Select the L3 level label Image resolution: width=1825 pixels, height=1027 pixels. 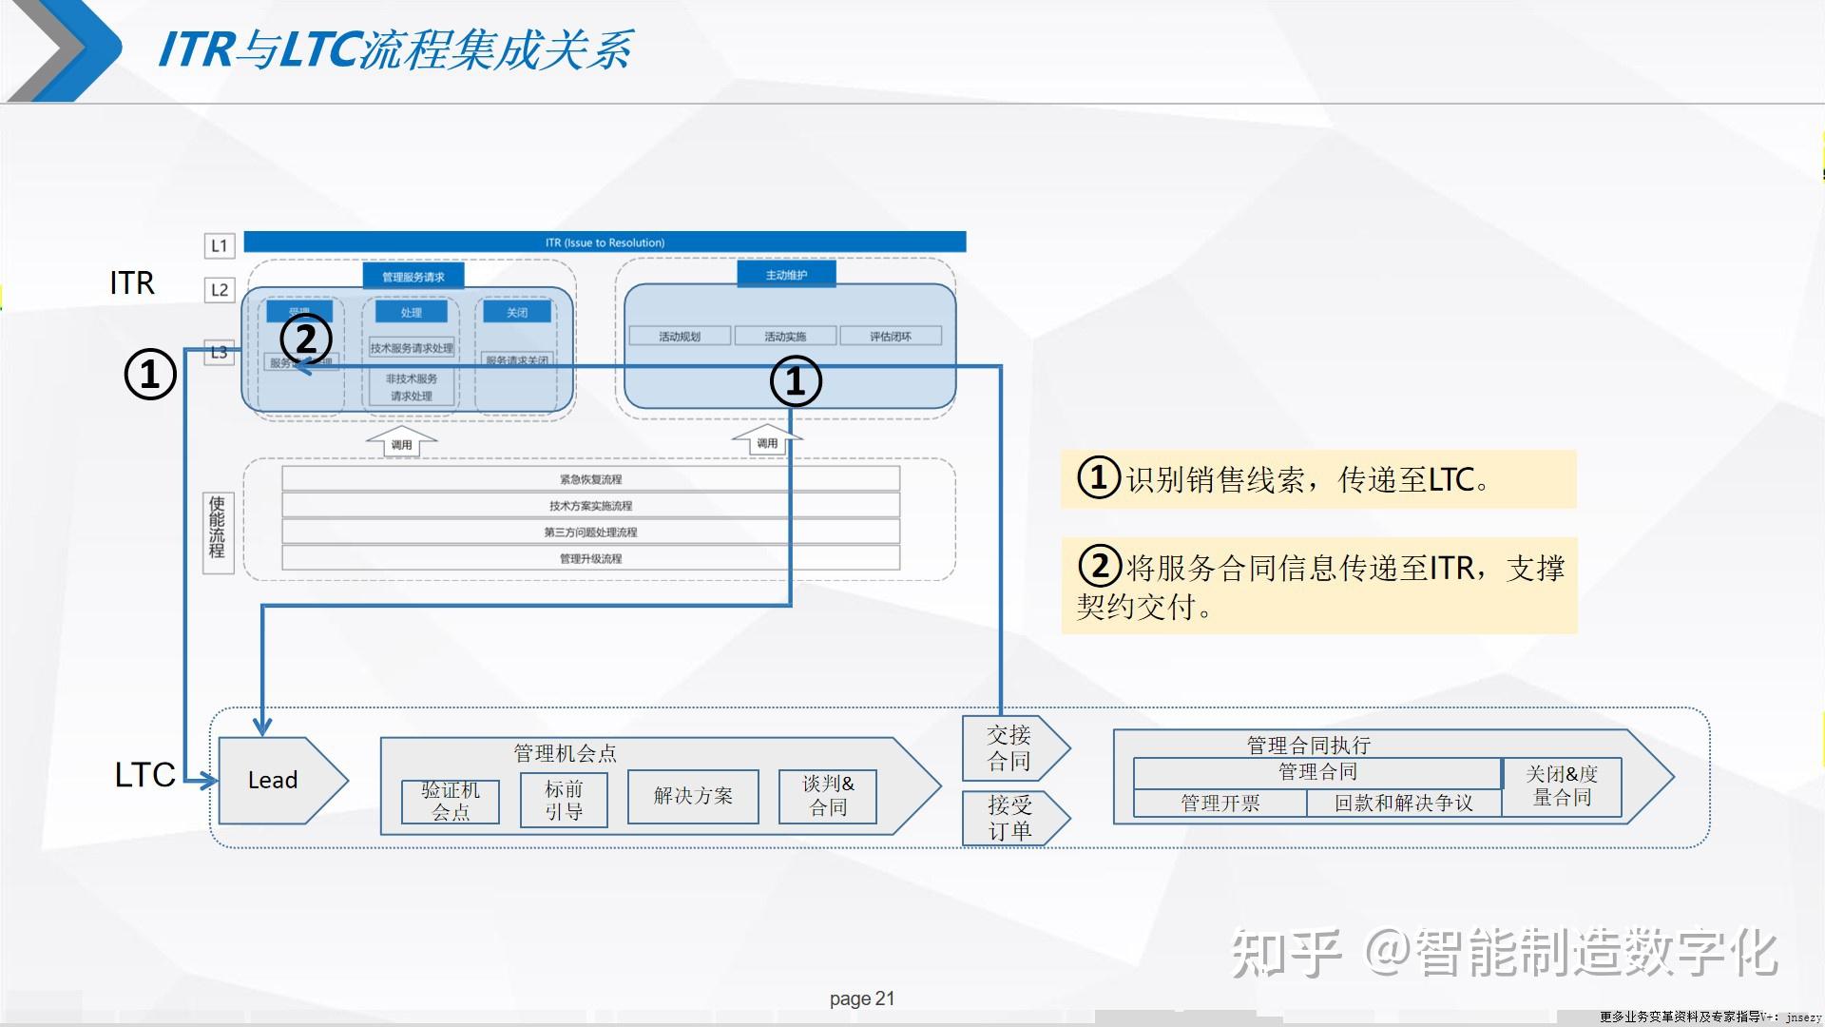pyautogui.click(x=218, y=351)
